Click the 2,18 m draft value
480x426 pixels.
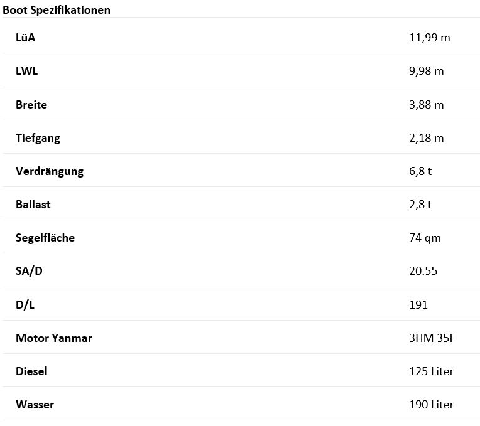(426, 138)
